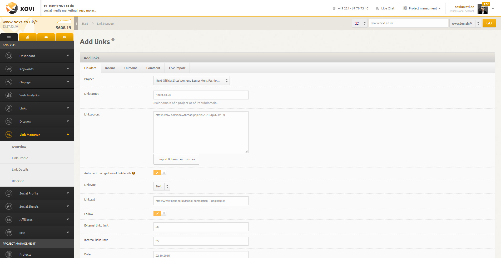
Task: Click the SEA icon
Action: coord(9,233)
